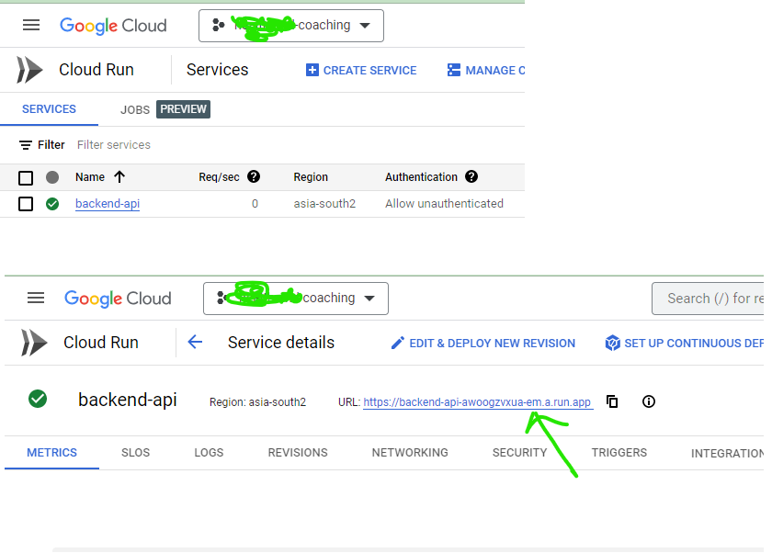Screen dimensions: 772x553
Task: Click the Req/sec column header text
Action: click(x=219, y=177)
